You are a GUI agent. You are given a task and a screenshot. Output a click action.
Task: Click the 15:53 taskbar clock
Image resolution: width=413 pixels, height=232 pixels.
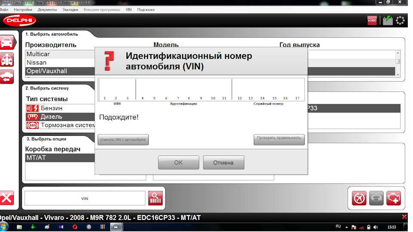(x=391, y=227)
